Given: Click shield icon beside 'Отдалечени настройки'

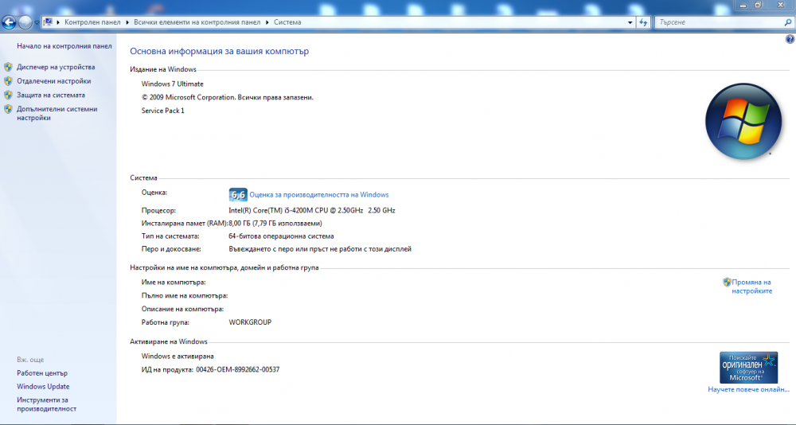Looking at the screenshot, I should [8, 80].
